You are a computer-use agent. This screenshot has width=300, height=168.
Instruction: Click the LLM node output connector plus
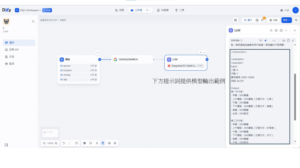[207, 60]
